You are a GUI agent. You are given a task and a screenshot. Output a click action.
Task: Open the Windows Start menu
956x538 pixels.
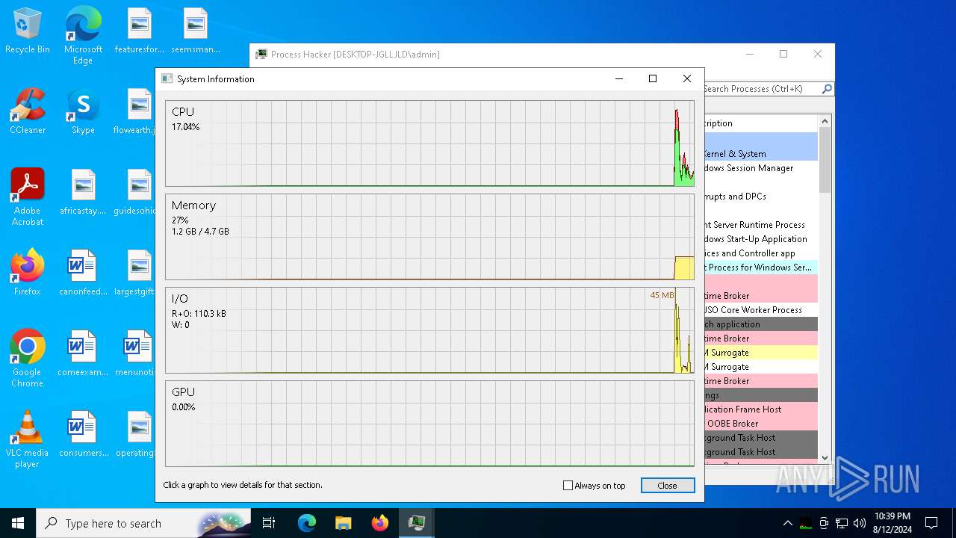18,523
